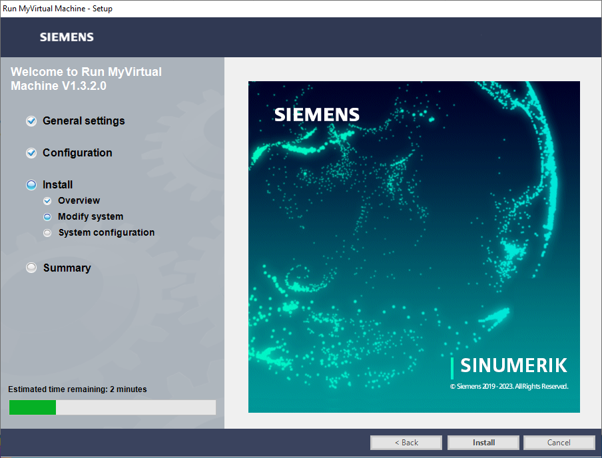
Task: Select the Modify system sub-step label
Action: [91, 217]
